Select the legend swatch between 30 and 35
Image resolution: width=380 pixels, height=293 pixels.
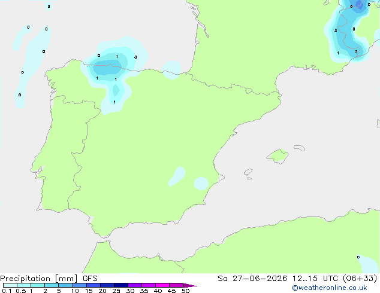(x=135, y=285)
